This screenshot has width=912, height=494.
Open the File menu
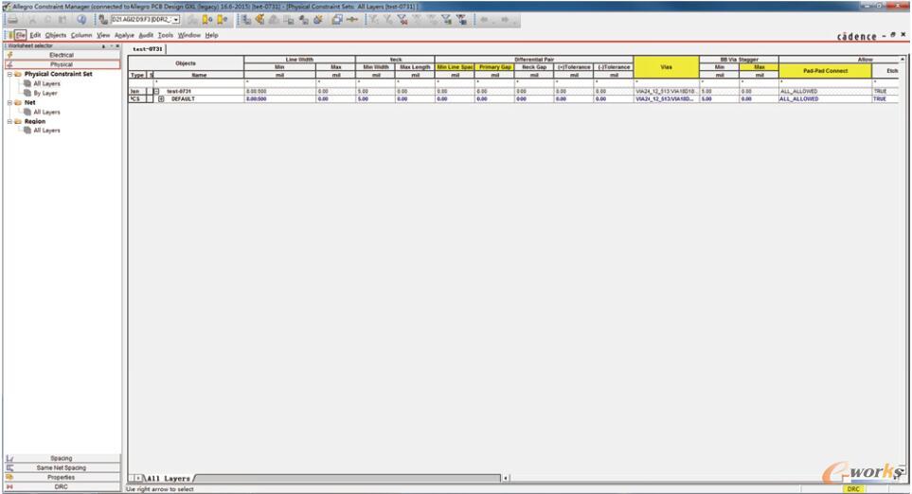[x=20, y=35]
